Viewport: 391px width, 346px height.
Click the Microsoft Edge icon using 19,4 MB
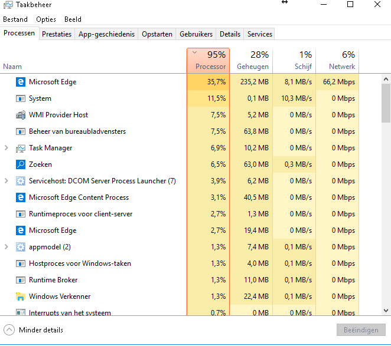point(21,230)
